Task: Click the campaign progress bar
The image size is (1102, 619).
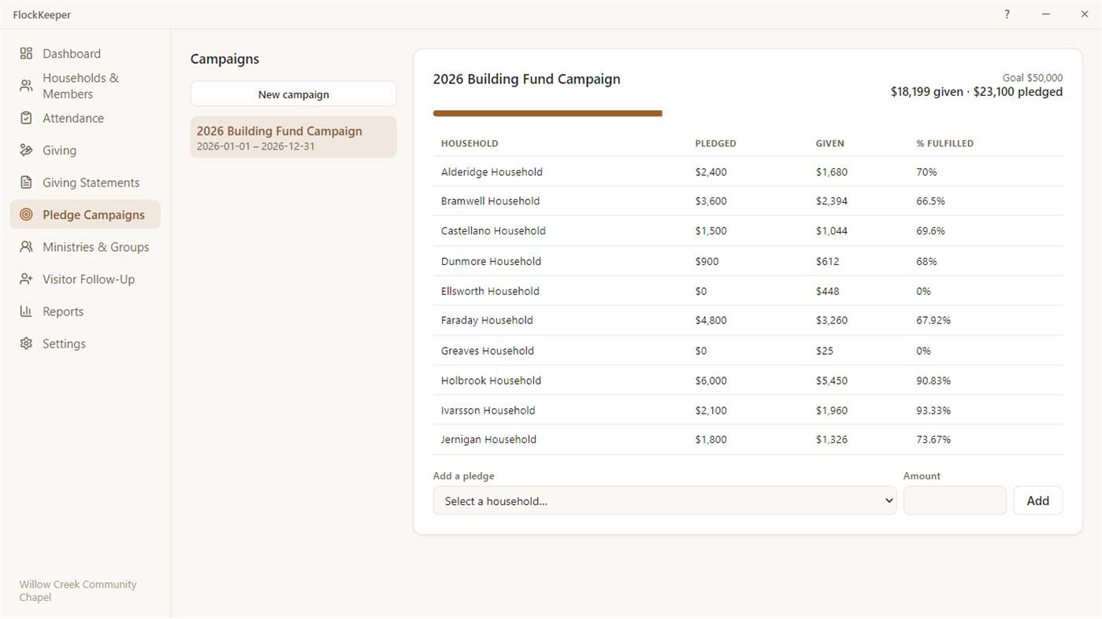Action: tap(547, 113)
